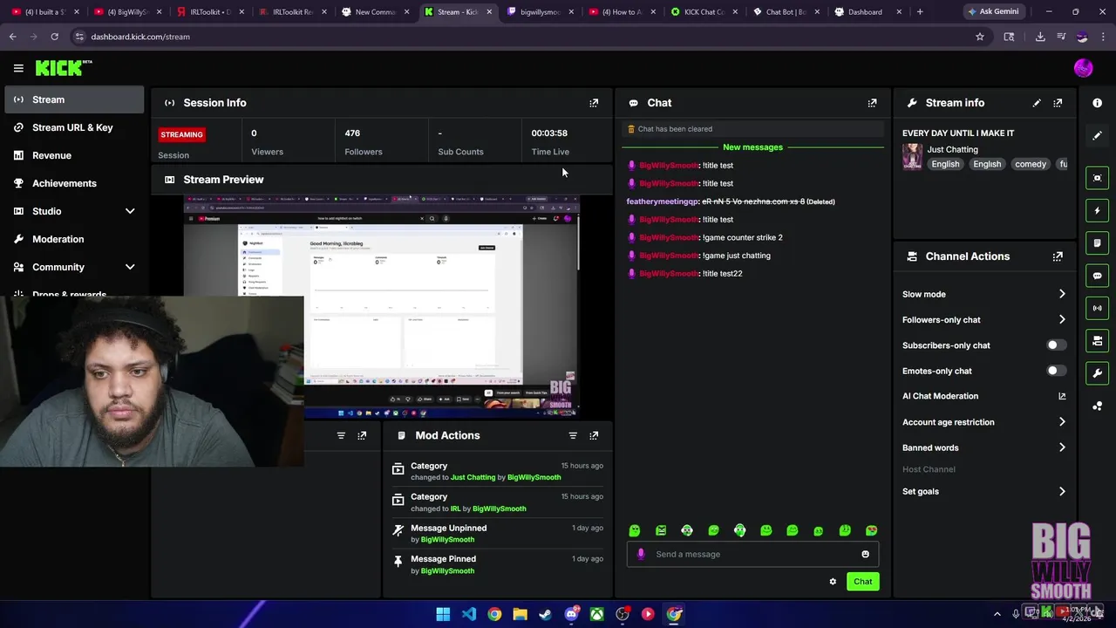Toggle stream preview widget in right sidebar
Screen dimensions: 1116x628
pyautogui.click(x=1098, y=178)
